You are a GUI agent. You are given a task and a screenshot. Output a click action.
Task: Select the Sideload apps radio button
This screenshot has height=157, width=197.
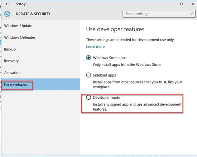(88, 75)
